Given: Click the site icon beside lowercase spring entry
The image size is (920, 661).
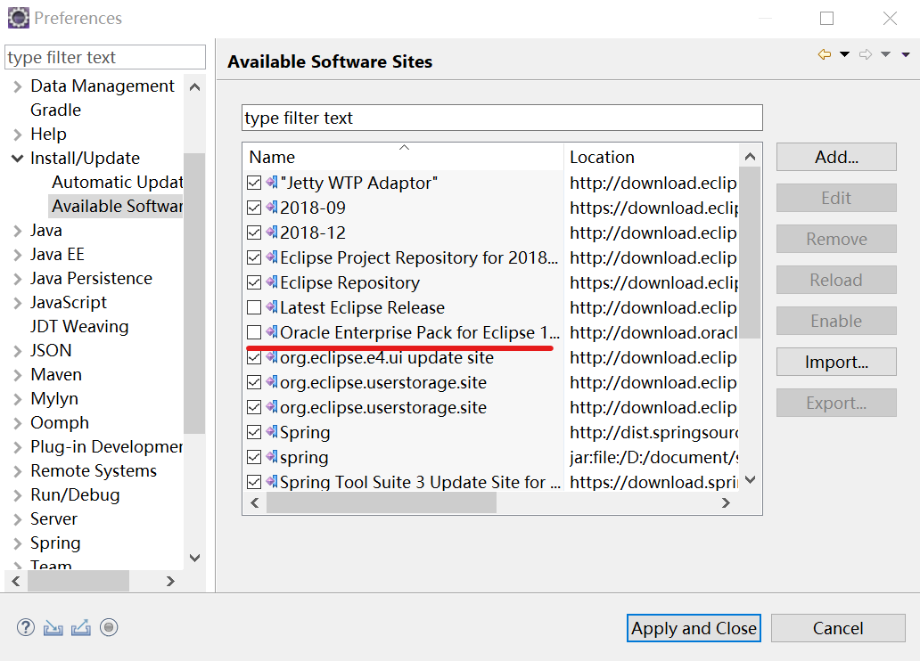Looking at the screenshot, I should tap(272, 456).
